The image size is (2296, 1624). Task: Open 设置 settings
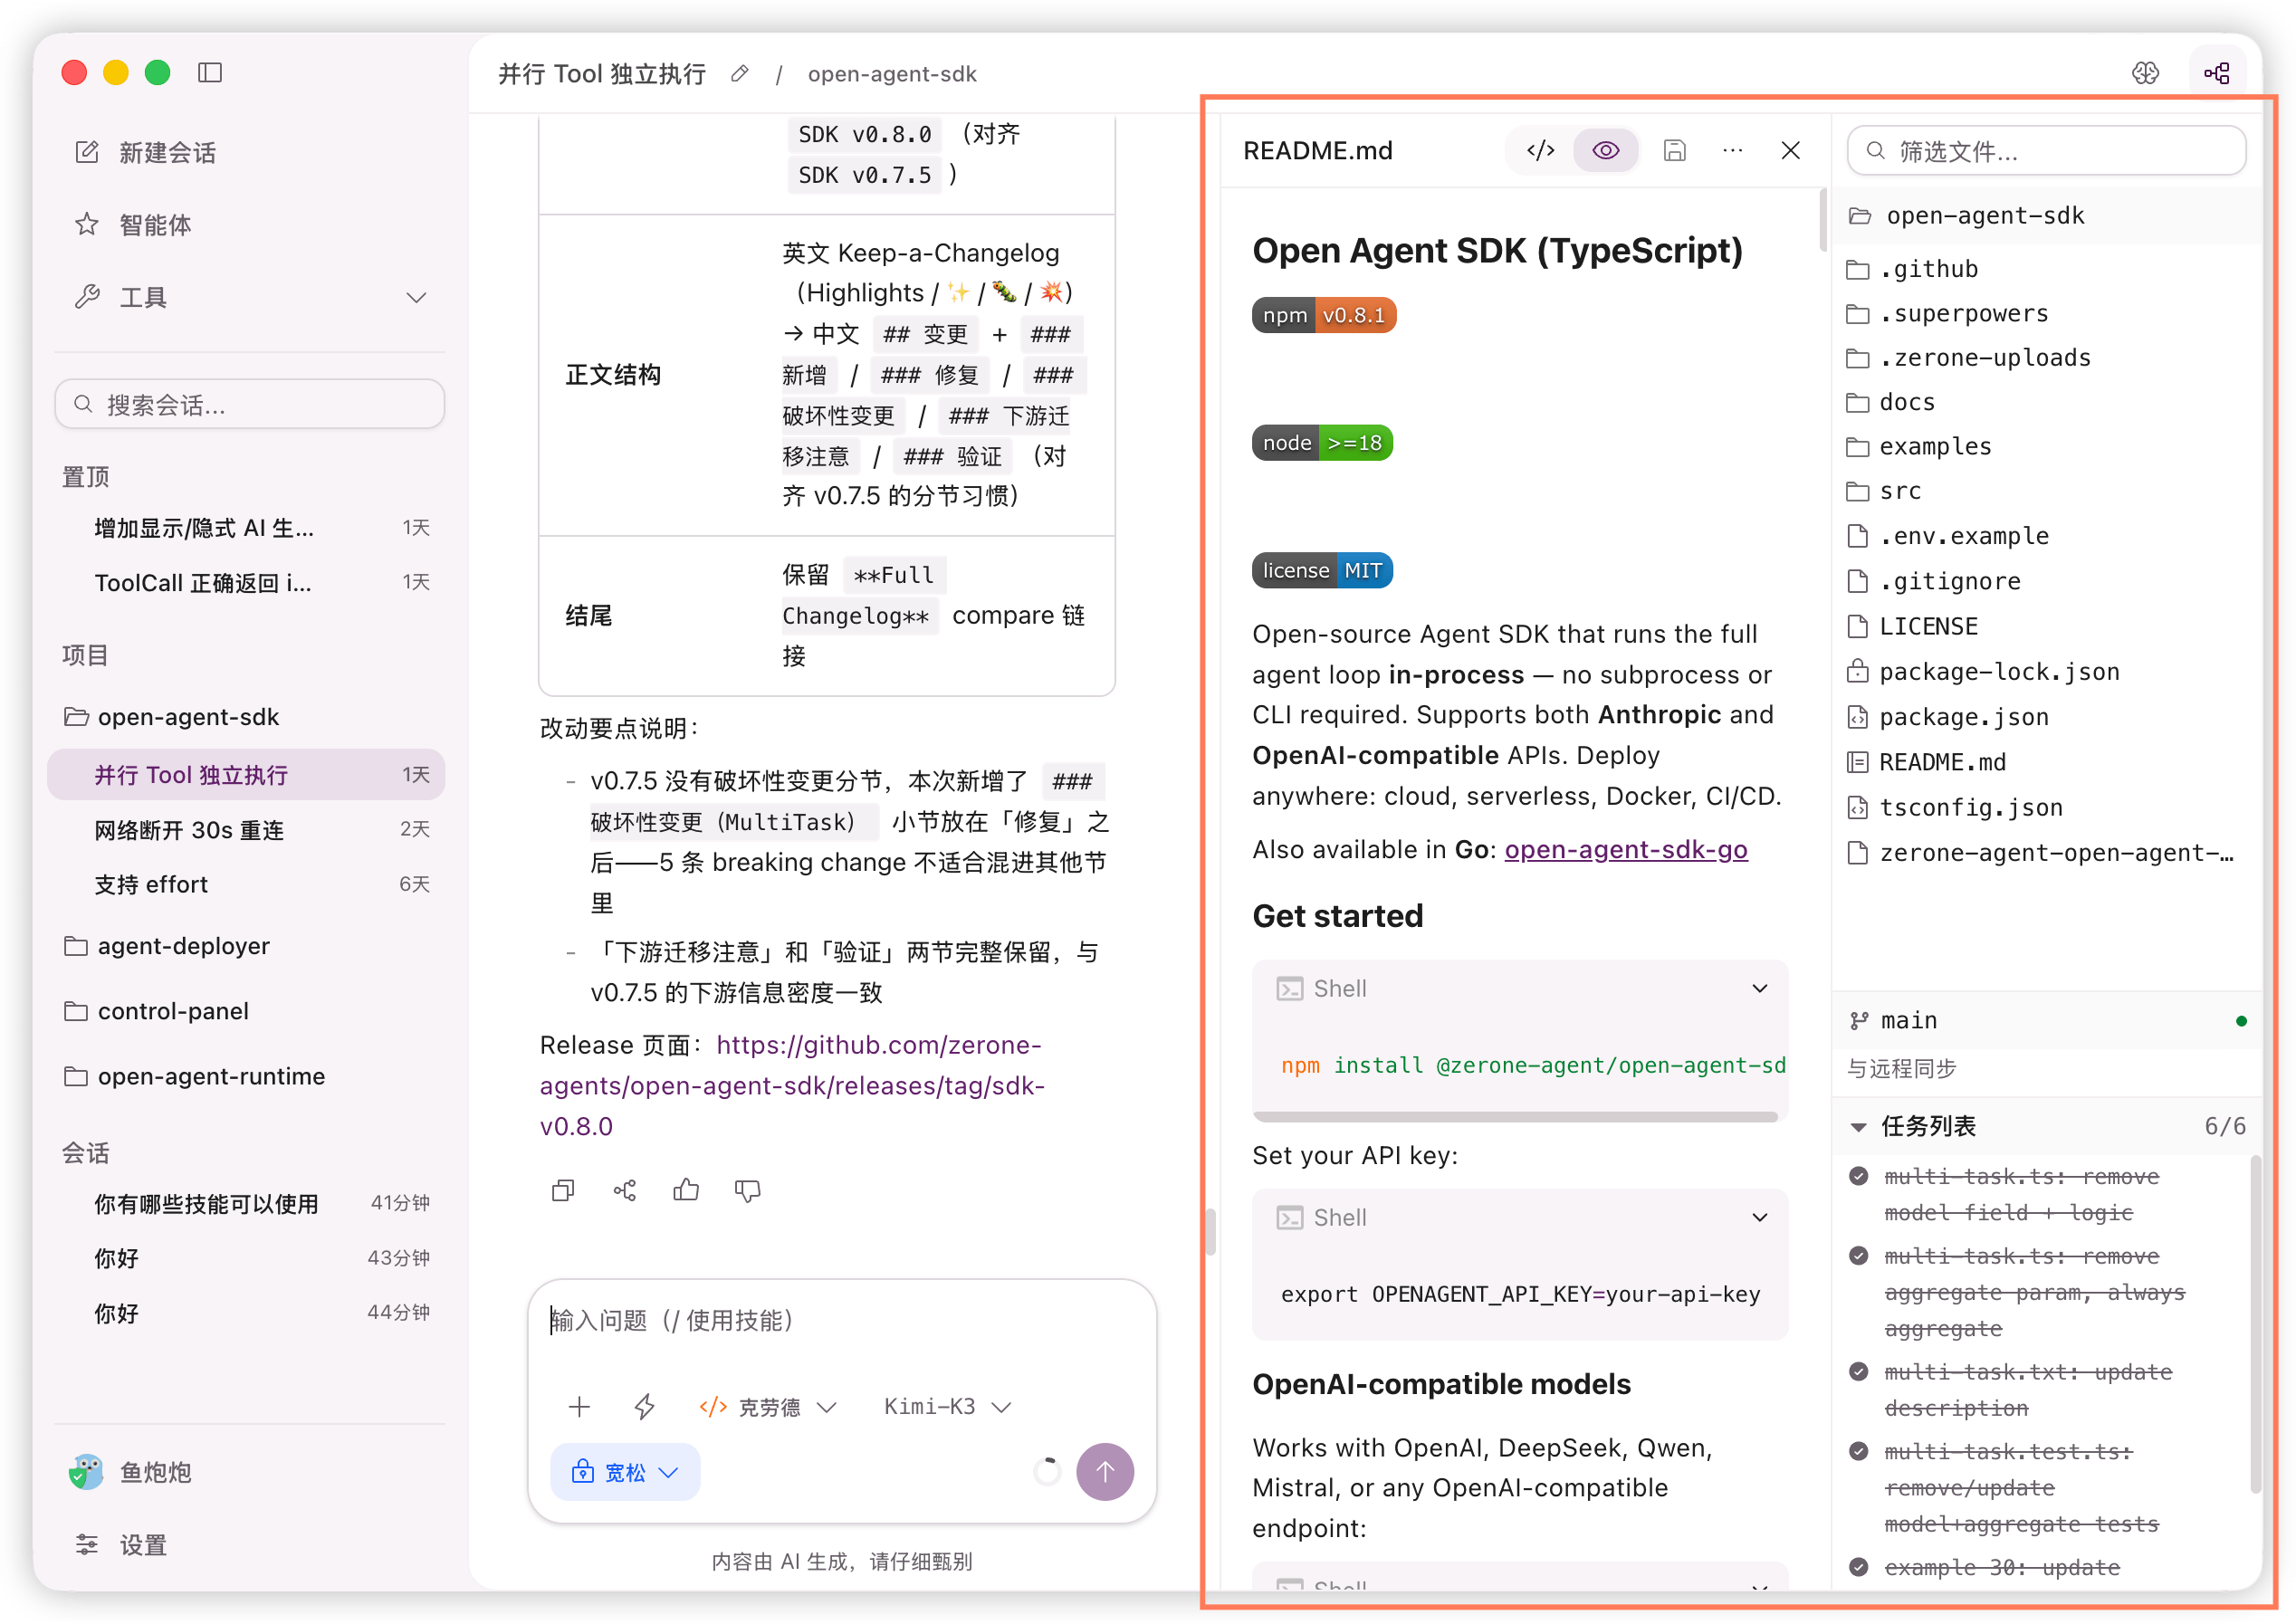click(x=122, y=1544)
